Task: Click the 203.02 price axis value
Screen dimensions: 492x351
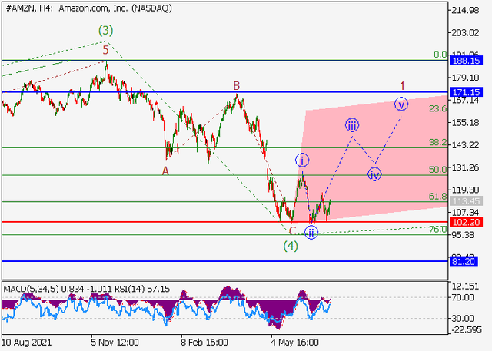Action: (x=465, y=32)
